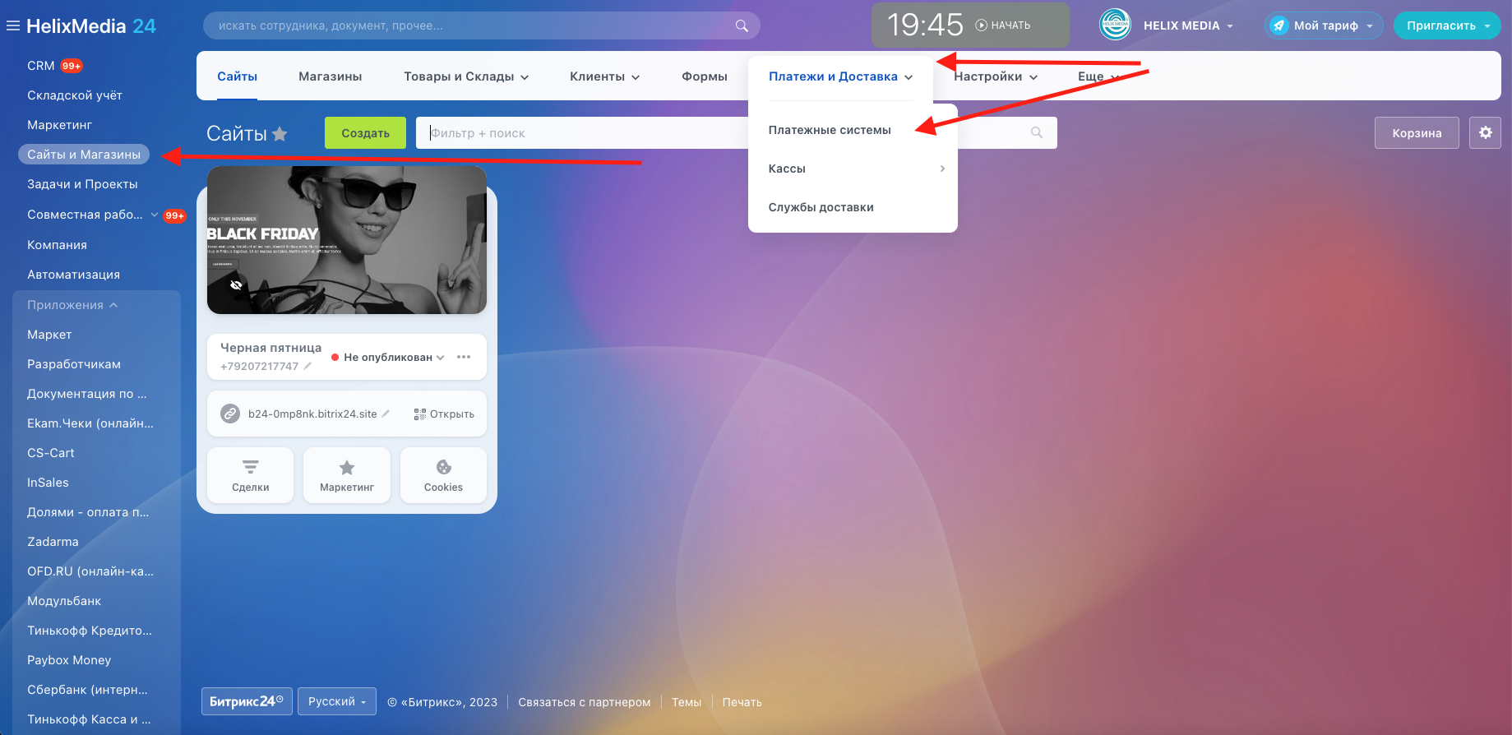Open Автоматизация in sidebar

73,275
